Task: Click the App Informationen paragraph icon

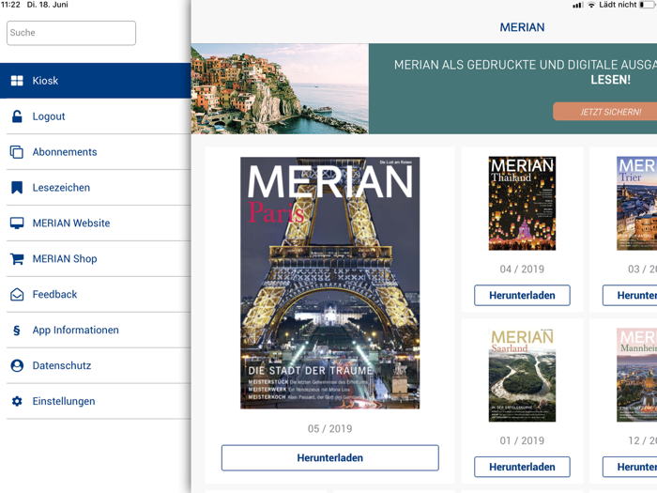Action: pos(17,331)
